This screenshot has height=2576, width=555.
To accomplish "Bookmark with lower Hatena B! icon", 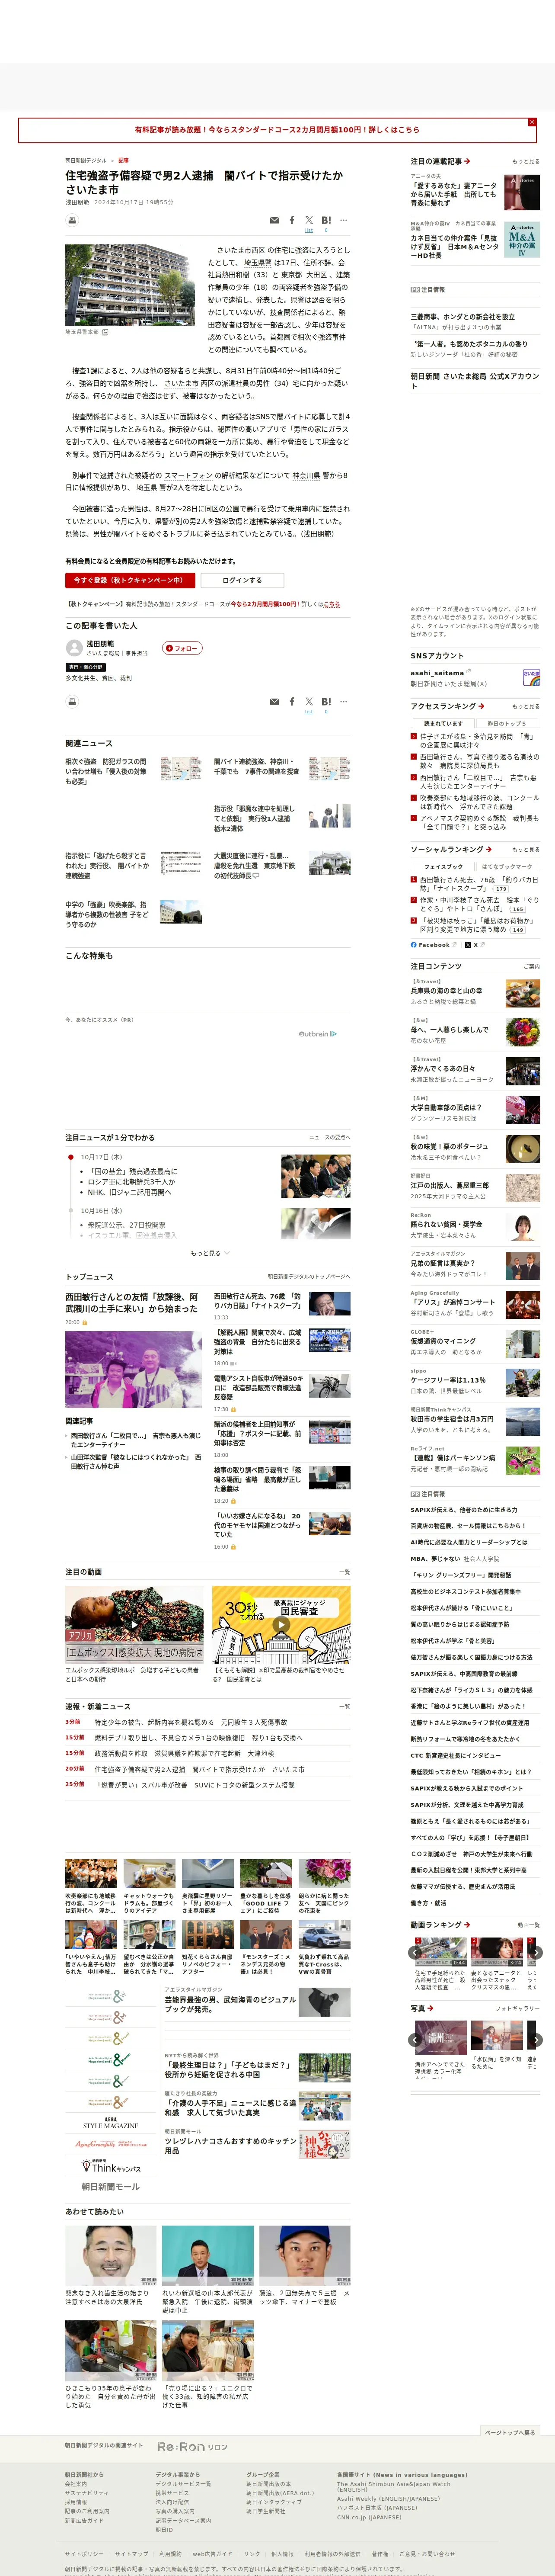I will tap(326, 702).
